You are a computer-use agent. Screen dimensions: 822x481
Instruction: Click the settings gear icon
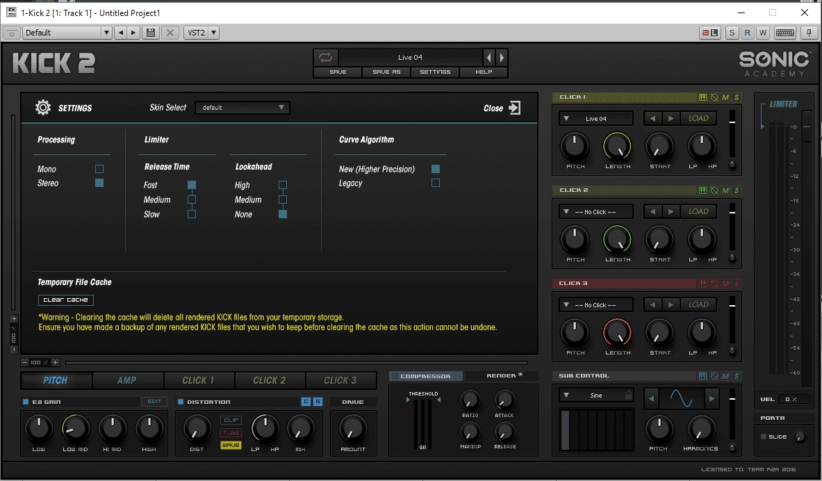point(43,108)
